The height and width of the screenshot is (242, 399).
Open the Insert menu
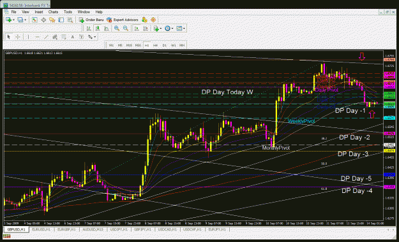[39, 12]
